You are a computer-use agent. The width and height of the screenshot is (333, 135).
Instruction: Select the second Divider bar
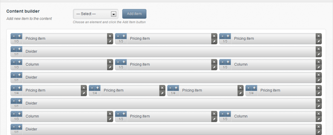pos(166,78)
